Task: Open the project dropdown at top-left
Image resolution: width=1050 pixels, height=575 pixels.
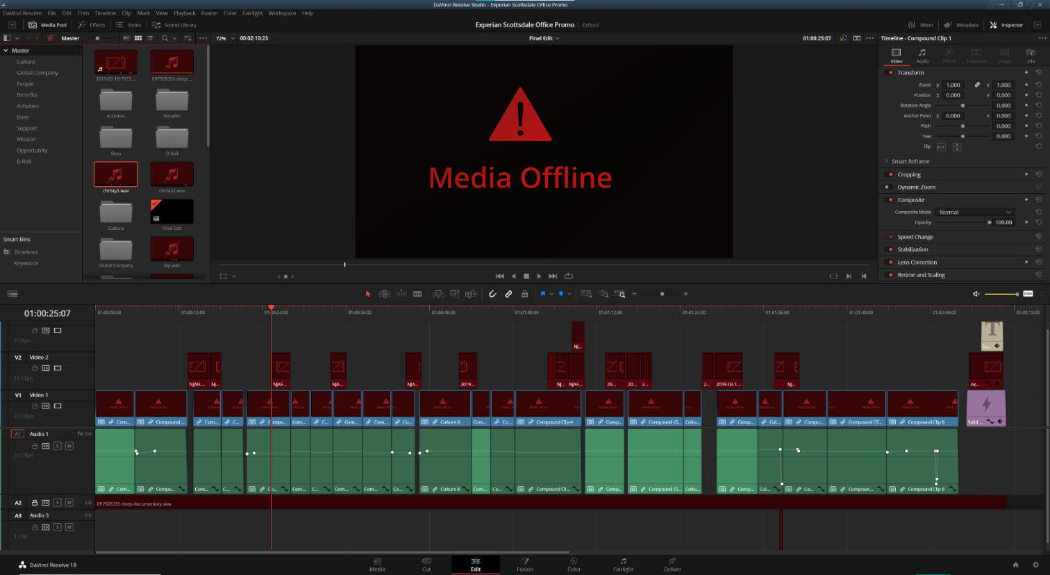Action: pyautogui.click(x=12, y=25)
